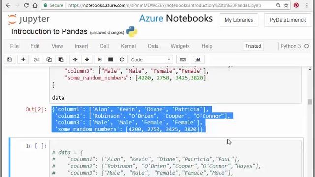
Task: Click the Azure Notebooks heading link
Action: click(x=176, y=19)
